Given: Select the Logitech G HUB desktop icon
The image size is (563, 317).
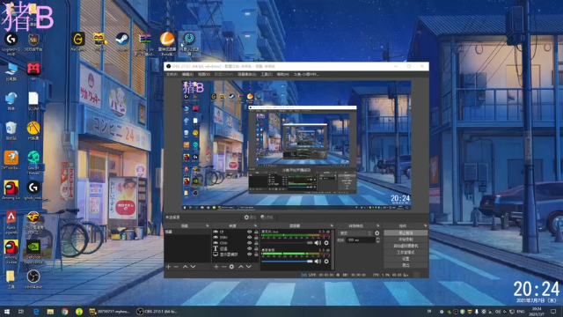Looking at the screenshot, I should [11, 44].
